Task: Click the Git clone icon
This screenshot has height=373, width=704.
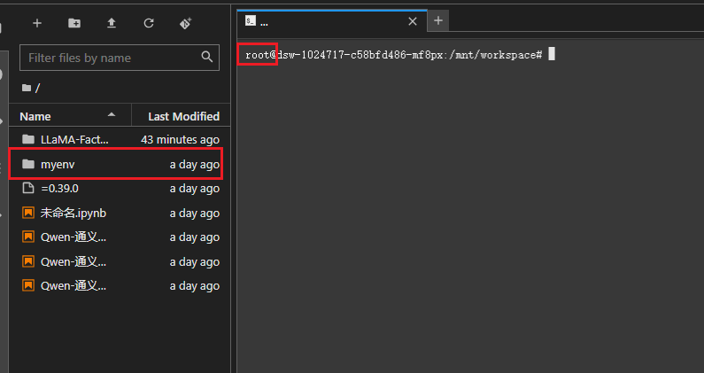Action: coord(185,23)
